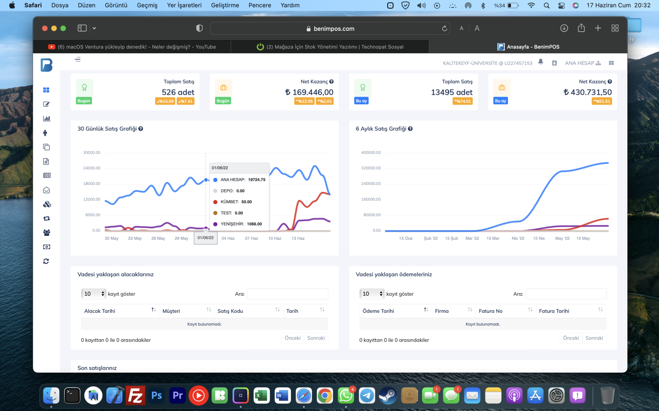
Task: Open Steam from the Dock
Action: [x=388, y=396]
